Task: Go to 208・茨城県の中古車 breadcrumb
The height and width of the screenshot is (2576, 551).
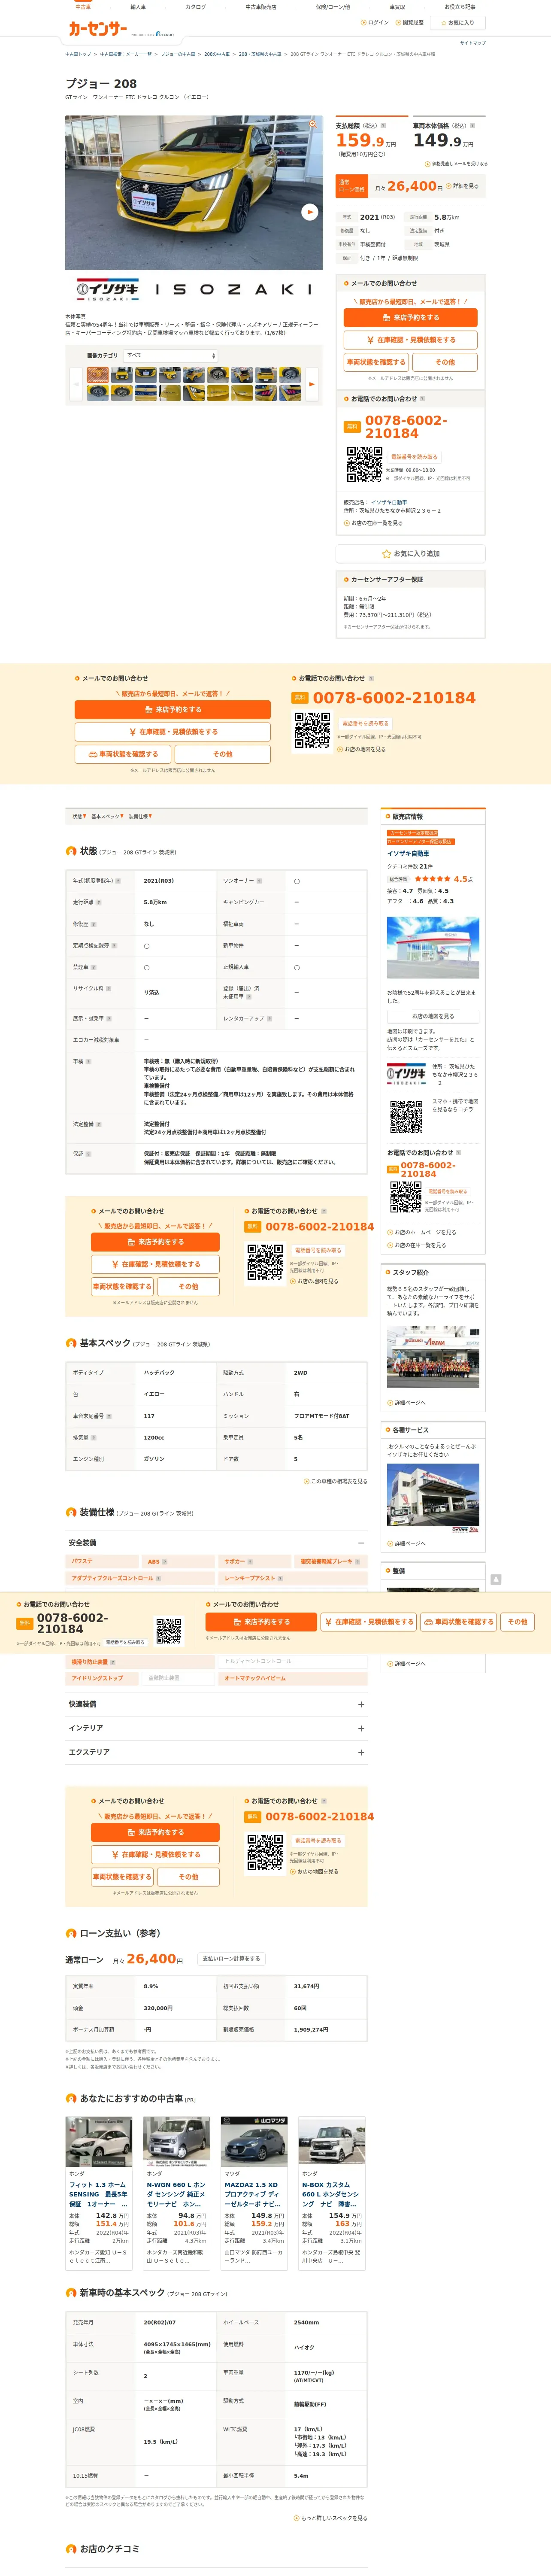Action: (260, 54)
